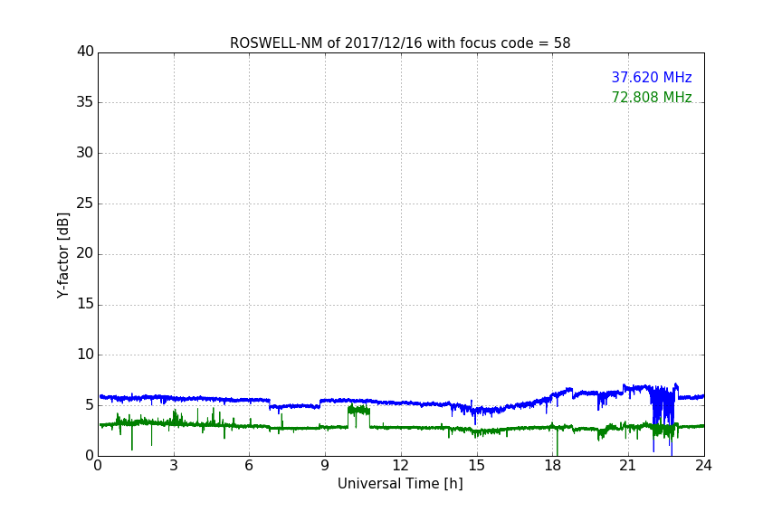Screen dimensions: 782x521
Task: Click the 'Y-factor [dB]' axis label
Action: pyautogui.click(x=62, y=255)
